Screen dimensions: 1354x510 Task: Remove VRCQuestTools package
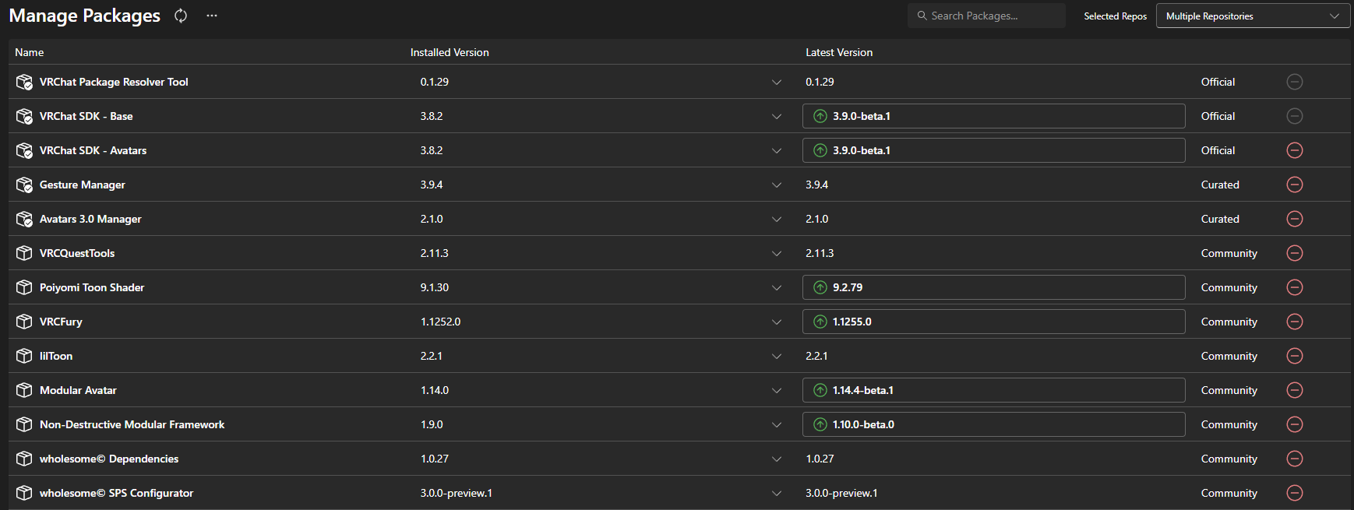click(x=1295, y=253)
